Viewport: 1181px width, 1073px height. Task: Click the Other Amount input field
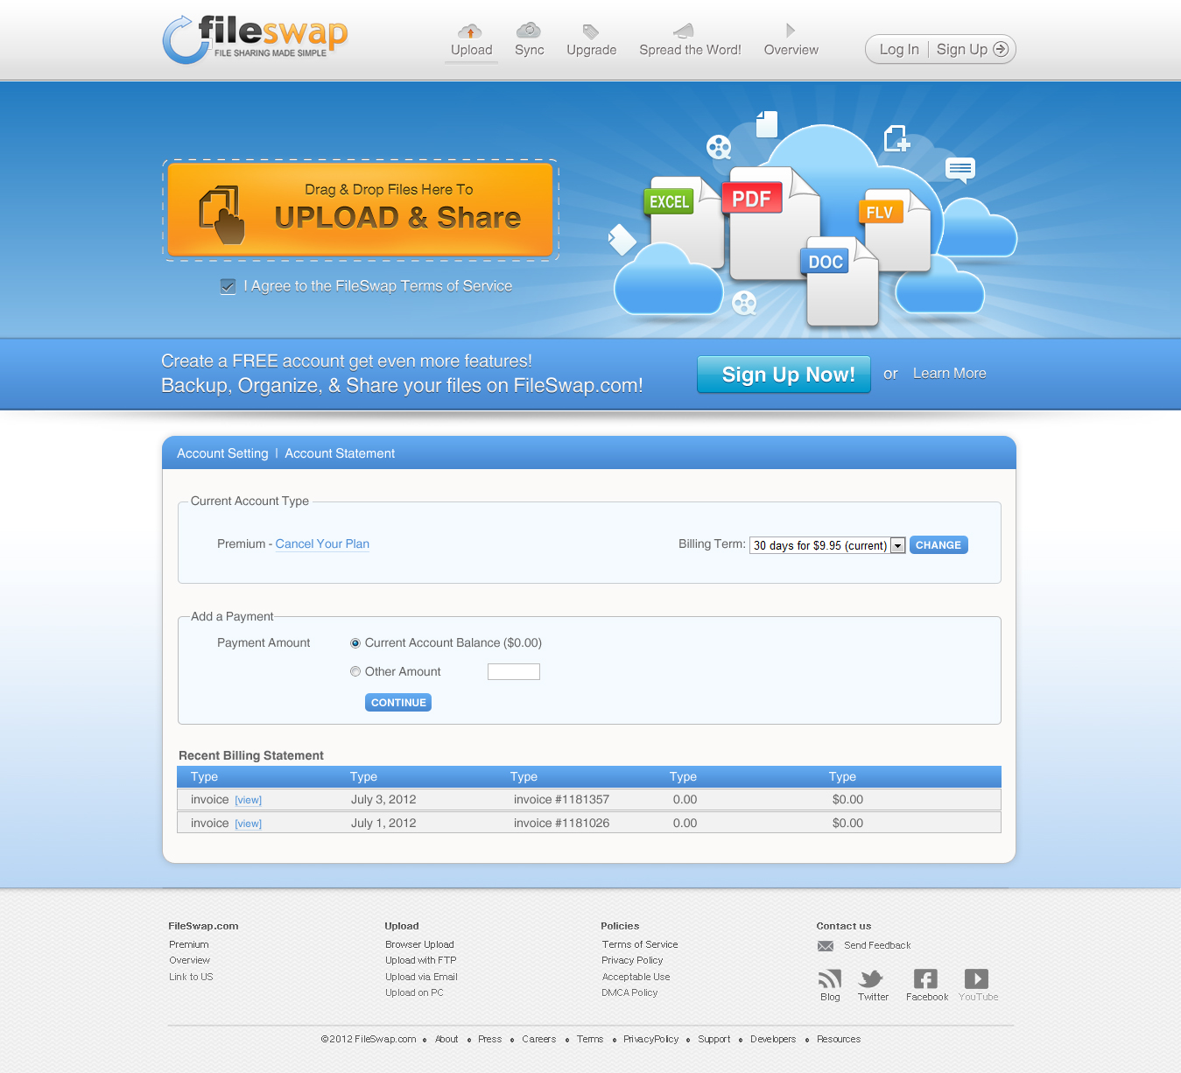click(514, 672)
